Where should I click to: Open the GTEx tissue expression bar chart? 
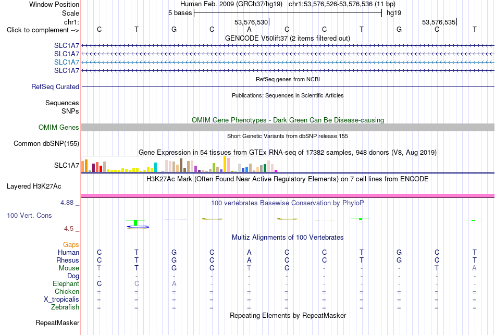coord(179,164)
